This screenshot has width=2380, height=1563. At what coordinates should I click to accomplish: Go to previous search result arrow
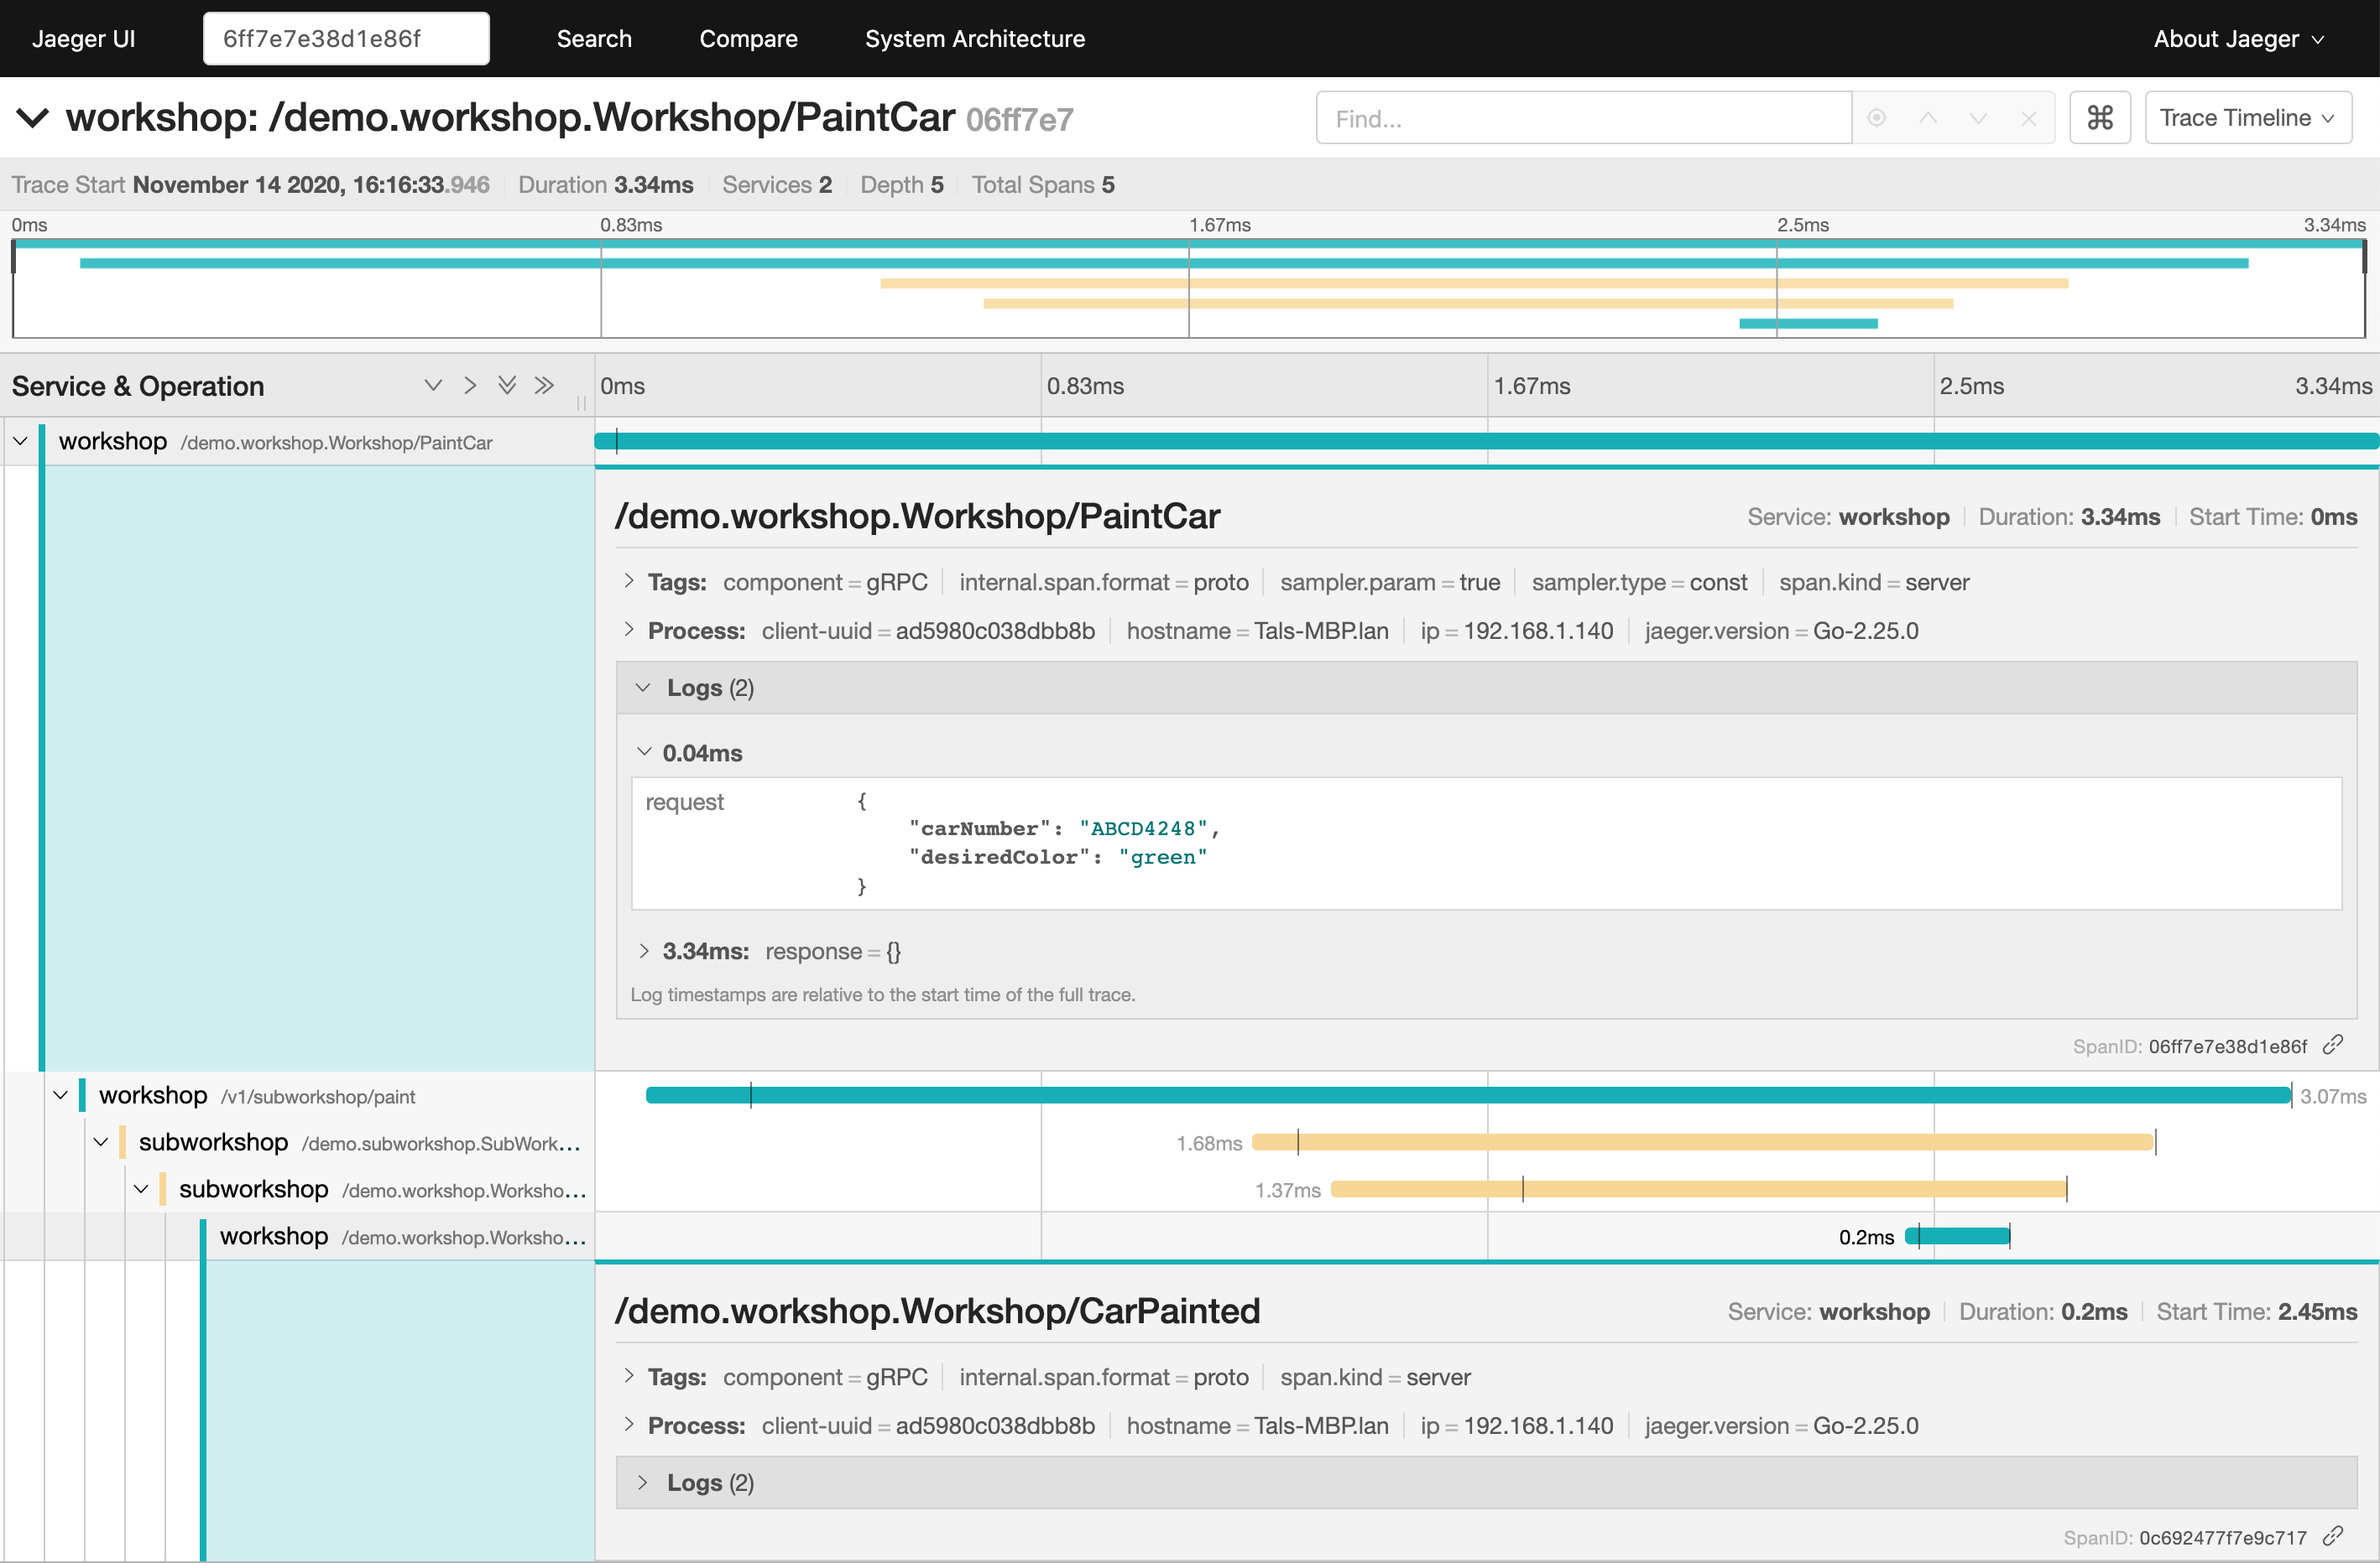(1928, 118)
